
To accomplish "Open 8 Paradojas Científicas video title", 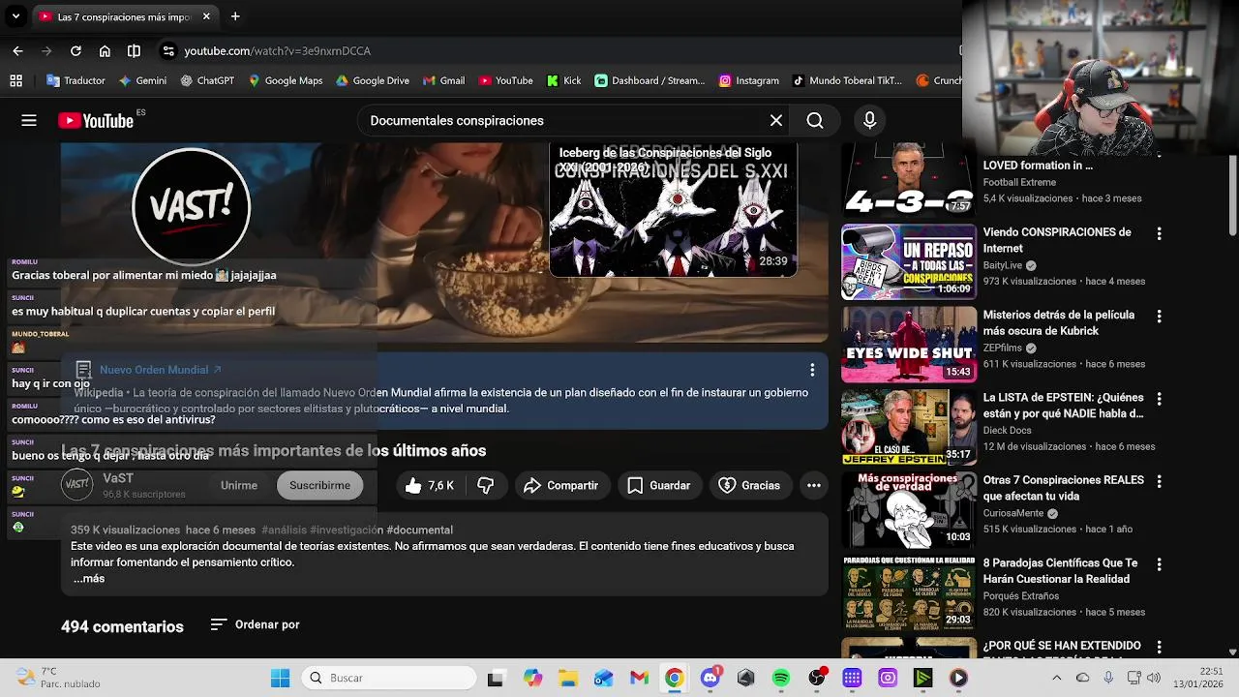I will [1060, 570].
